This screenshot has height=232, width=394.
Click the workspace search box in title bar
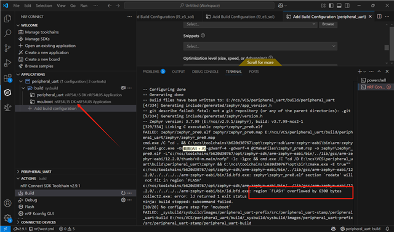pyautogui.click(x=199, y=6)
